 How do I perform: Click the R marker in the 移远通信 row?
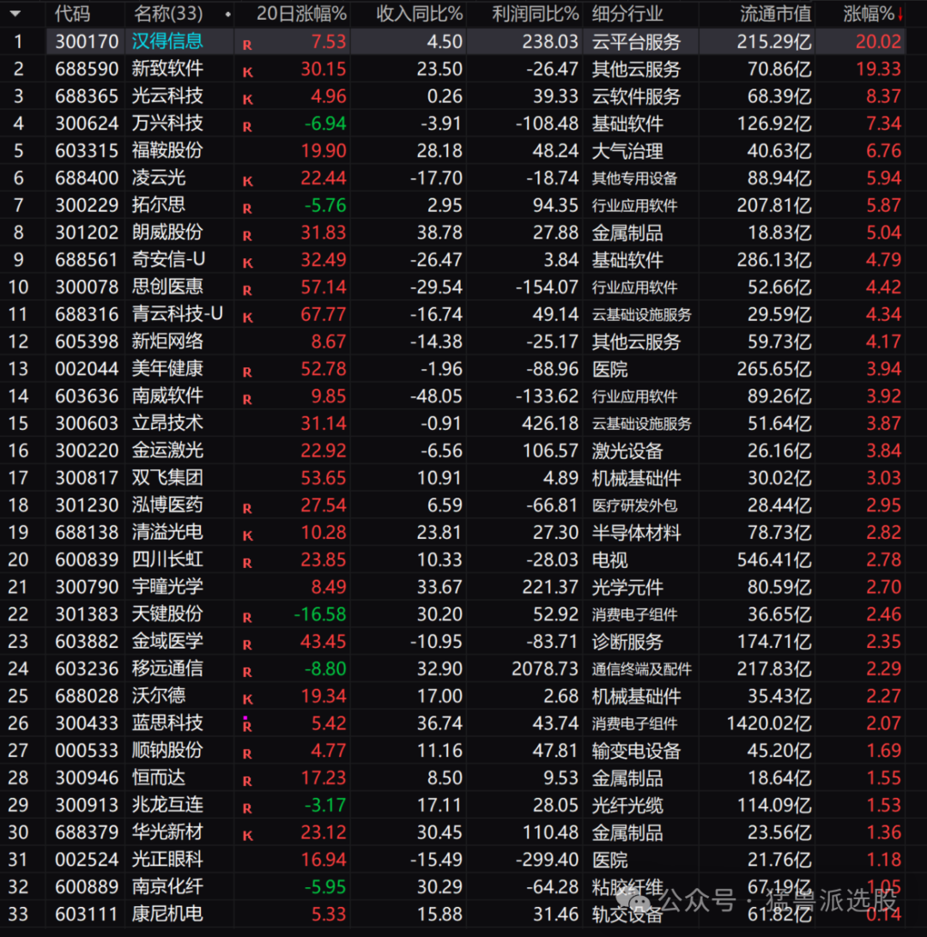tap(247, 673)
